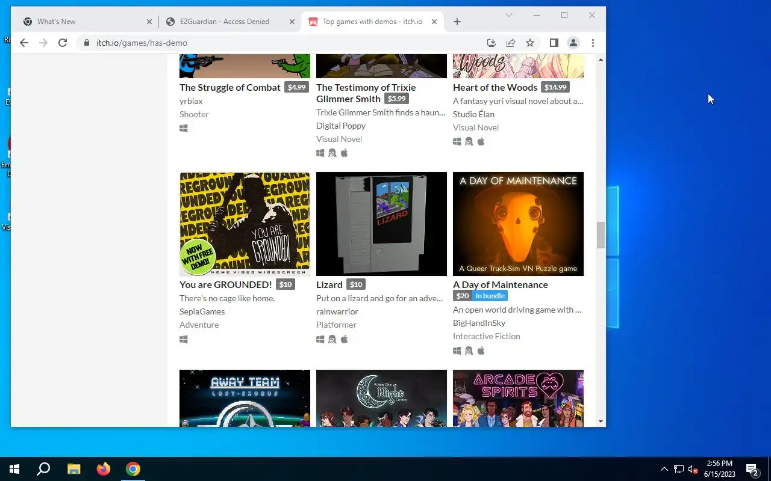Bookmark this page with the star icon
Image resolution: width=771 pixels, height=481 pixels.
pos(530,43)
